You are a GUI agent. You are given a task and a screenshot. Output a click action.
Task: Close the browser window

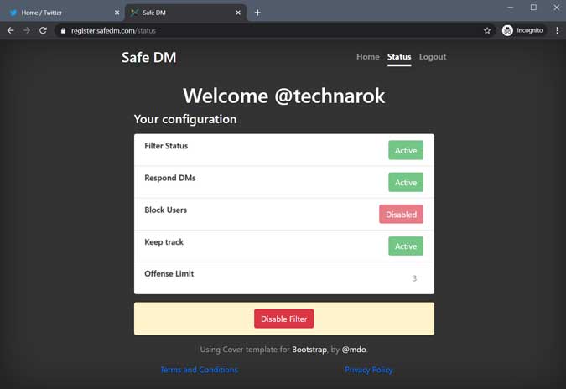[556, 8]
